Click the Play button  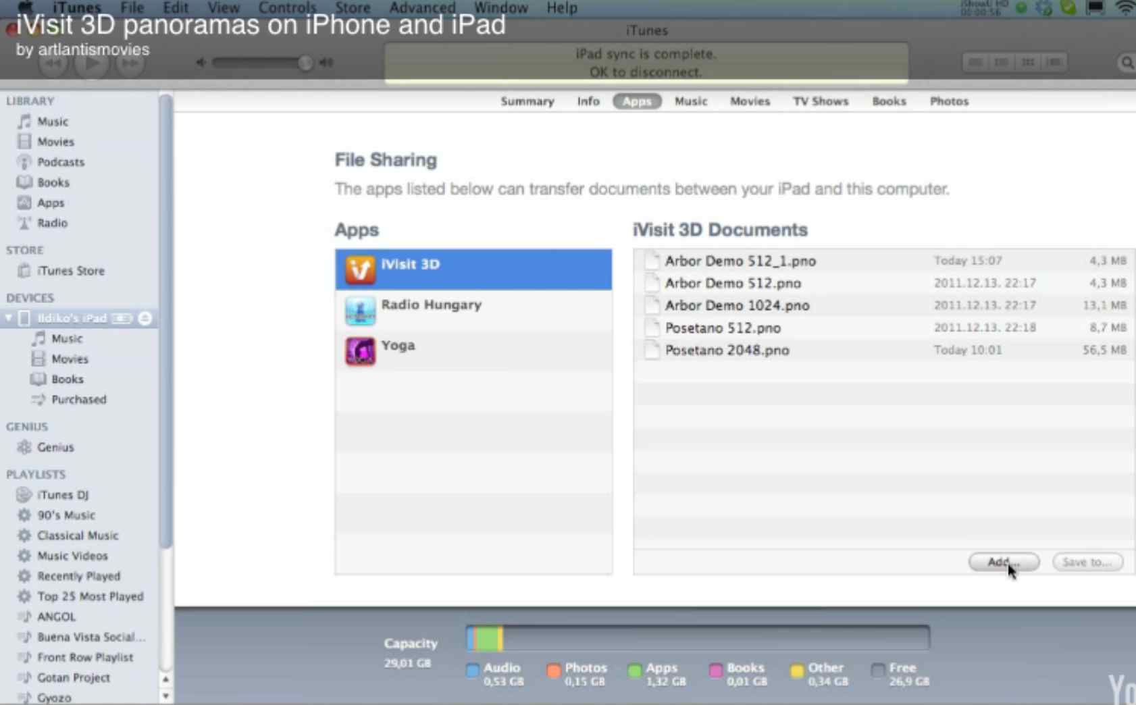coord(91,63)
